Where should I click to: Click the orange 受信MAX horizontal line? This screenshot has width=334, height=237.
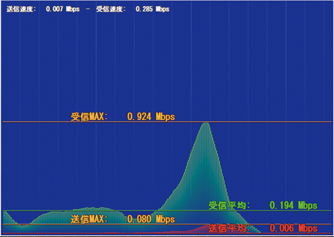[x=167, y=122]
